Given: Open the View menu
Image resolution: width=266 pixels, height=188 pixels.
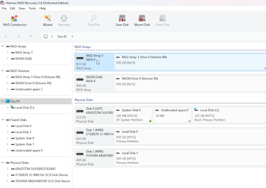Looking at the screenshot, I should [22, 9].
